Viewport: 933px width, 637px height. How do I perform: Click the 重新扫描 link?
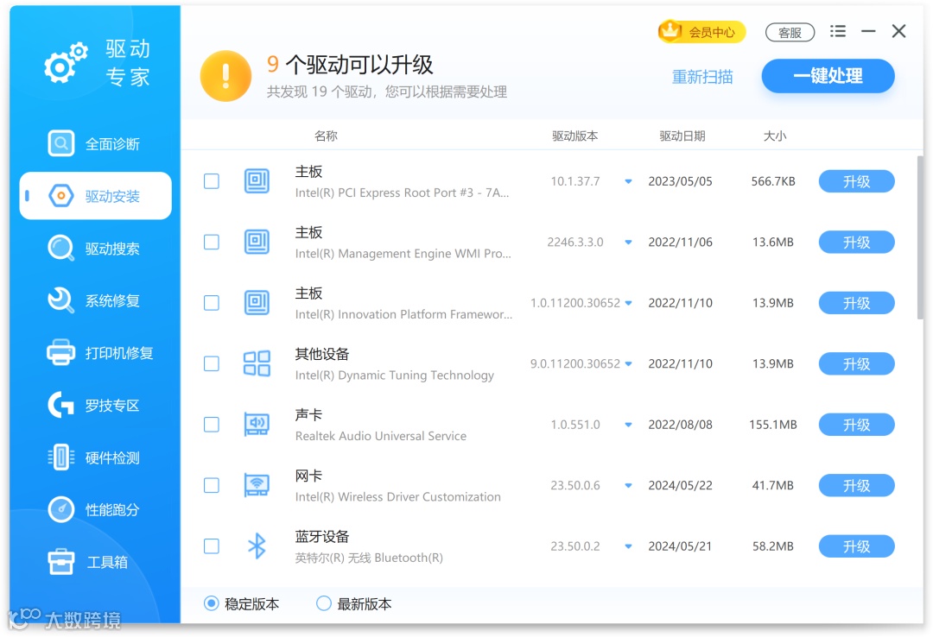(702, 77)
